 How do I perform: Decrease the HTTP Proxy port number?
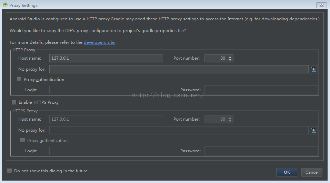[x=230, y=60]
